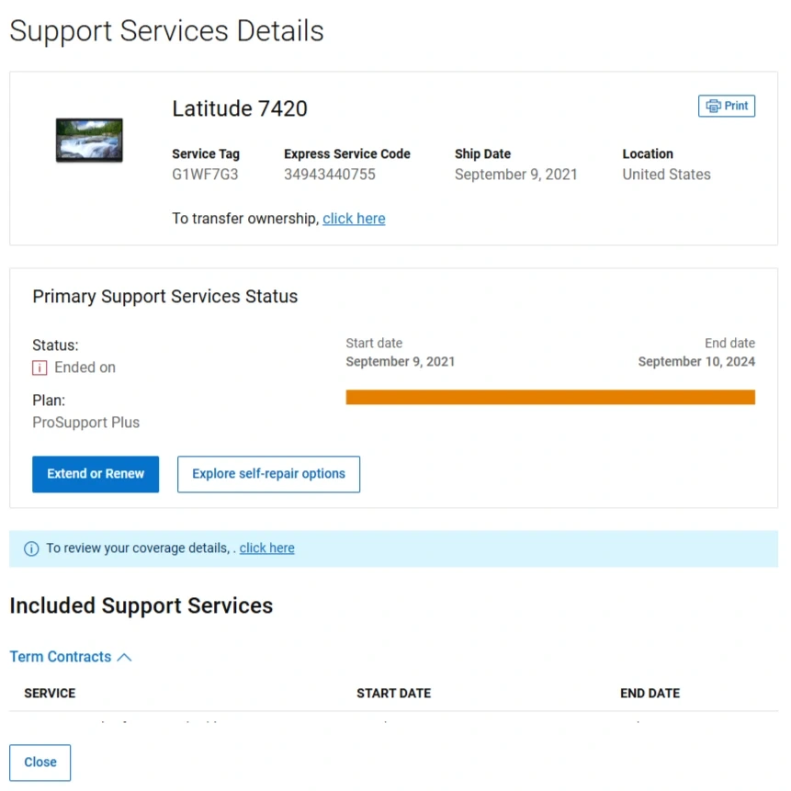Click the START DATE column header
This screenshot has width=791, height=791.
click(x=393, y=694)
